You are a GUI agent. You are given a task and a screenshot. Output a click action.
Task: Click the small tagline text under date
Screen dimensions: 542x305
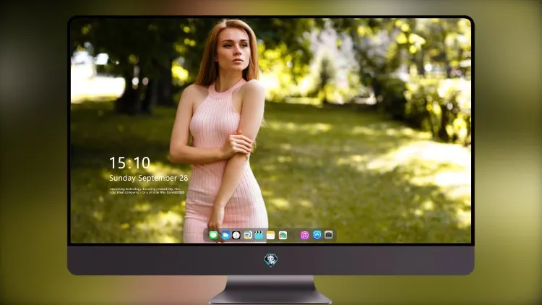(147, 191)
